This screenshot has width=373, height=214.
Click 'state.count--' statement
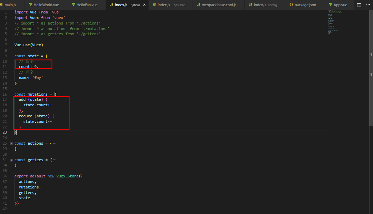(38, 121)
